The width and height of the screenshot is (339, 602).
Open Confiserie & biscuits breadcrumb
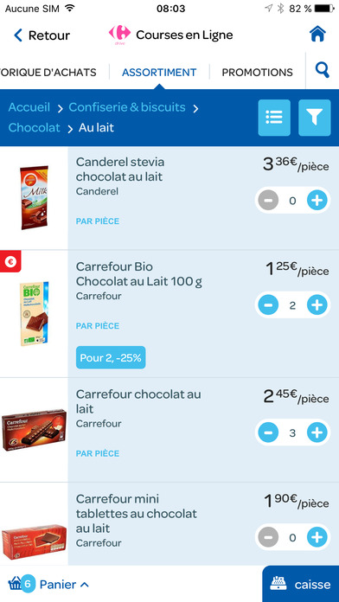point(127,107)
